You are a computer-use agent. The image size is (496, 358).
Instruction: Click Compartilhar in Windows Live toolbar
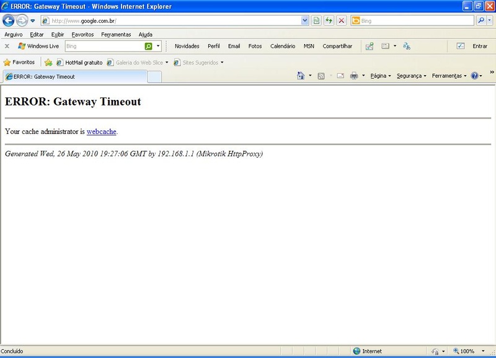[x=337, y=46]
